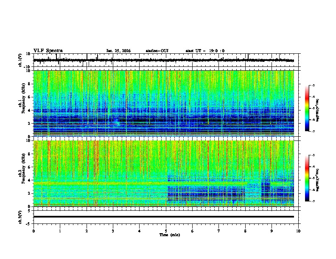
Task: Click tick label "4" on the Time axis
Action: [140, 231]
